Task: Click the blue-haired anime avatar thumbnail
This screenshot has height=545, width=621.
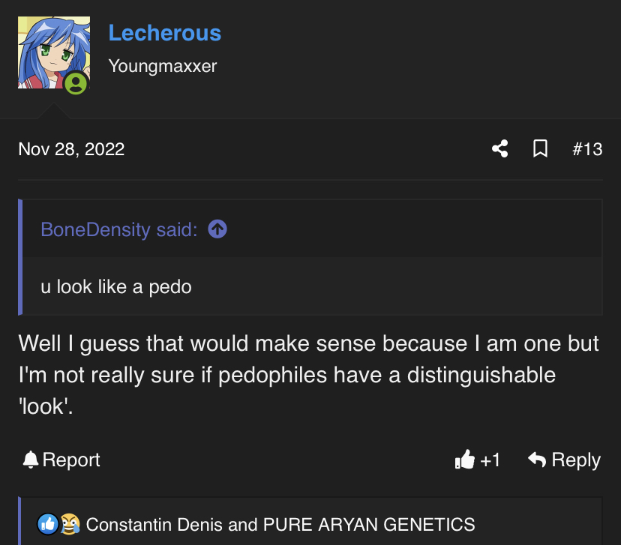Action: coord(54,52)
